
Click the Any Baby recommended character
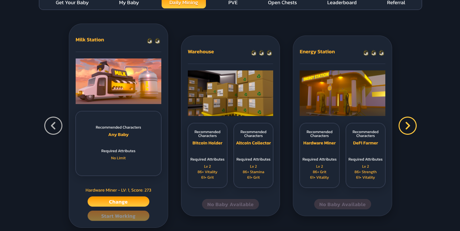coord(118,135)
